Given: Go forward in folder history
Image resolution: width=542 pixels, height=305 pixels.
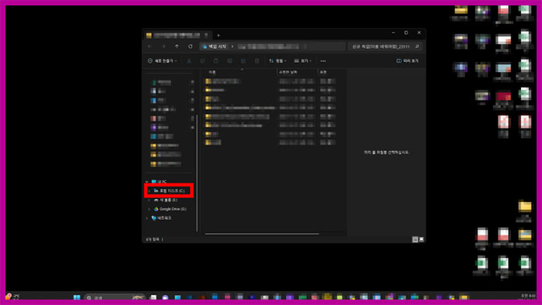Looking at the screenshot, I should [163, 46].
